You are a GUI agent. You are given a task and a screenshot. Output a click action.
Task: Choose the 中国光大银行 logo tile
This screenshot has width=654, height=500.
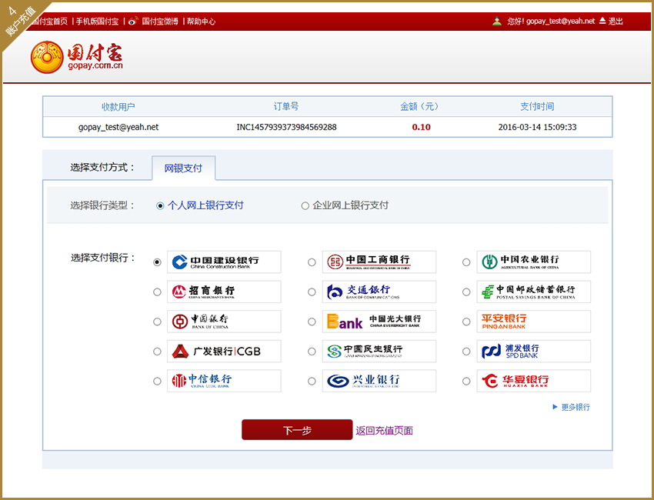pyautogui.click(x=379, y=322)
